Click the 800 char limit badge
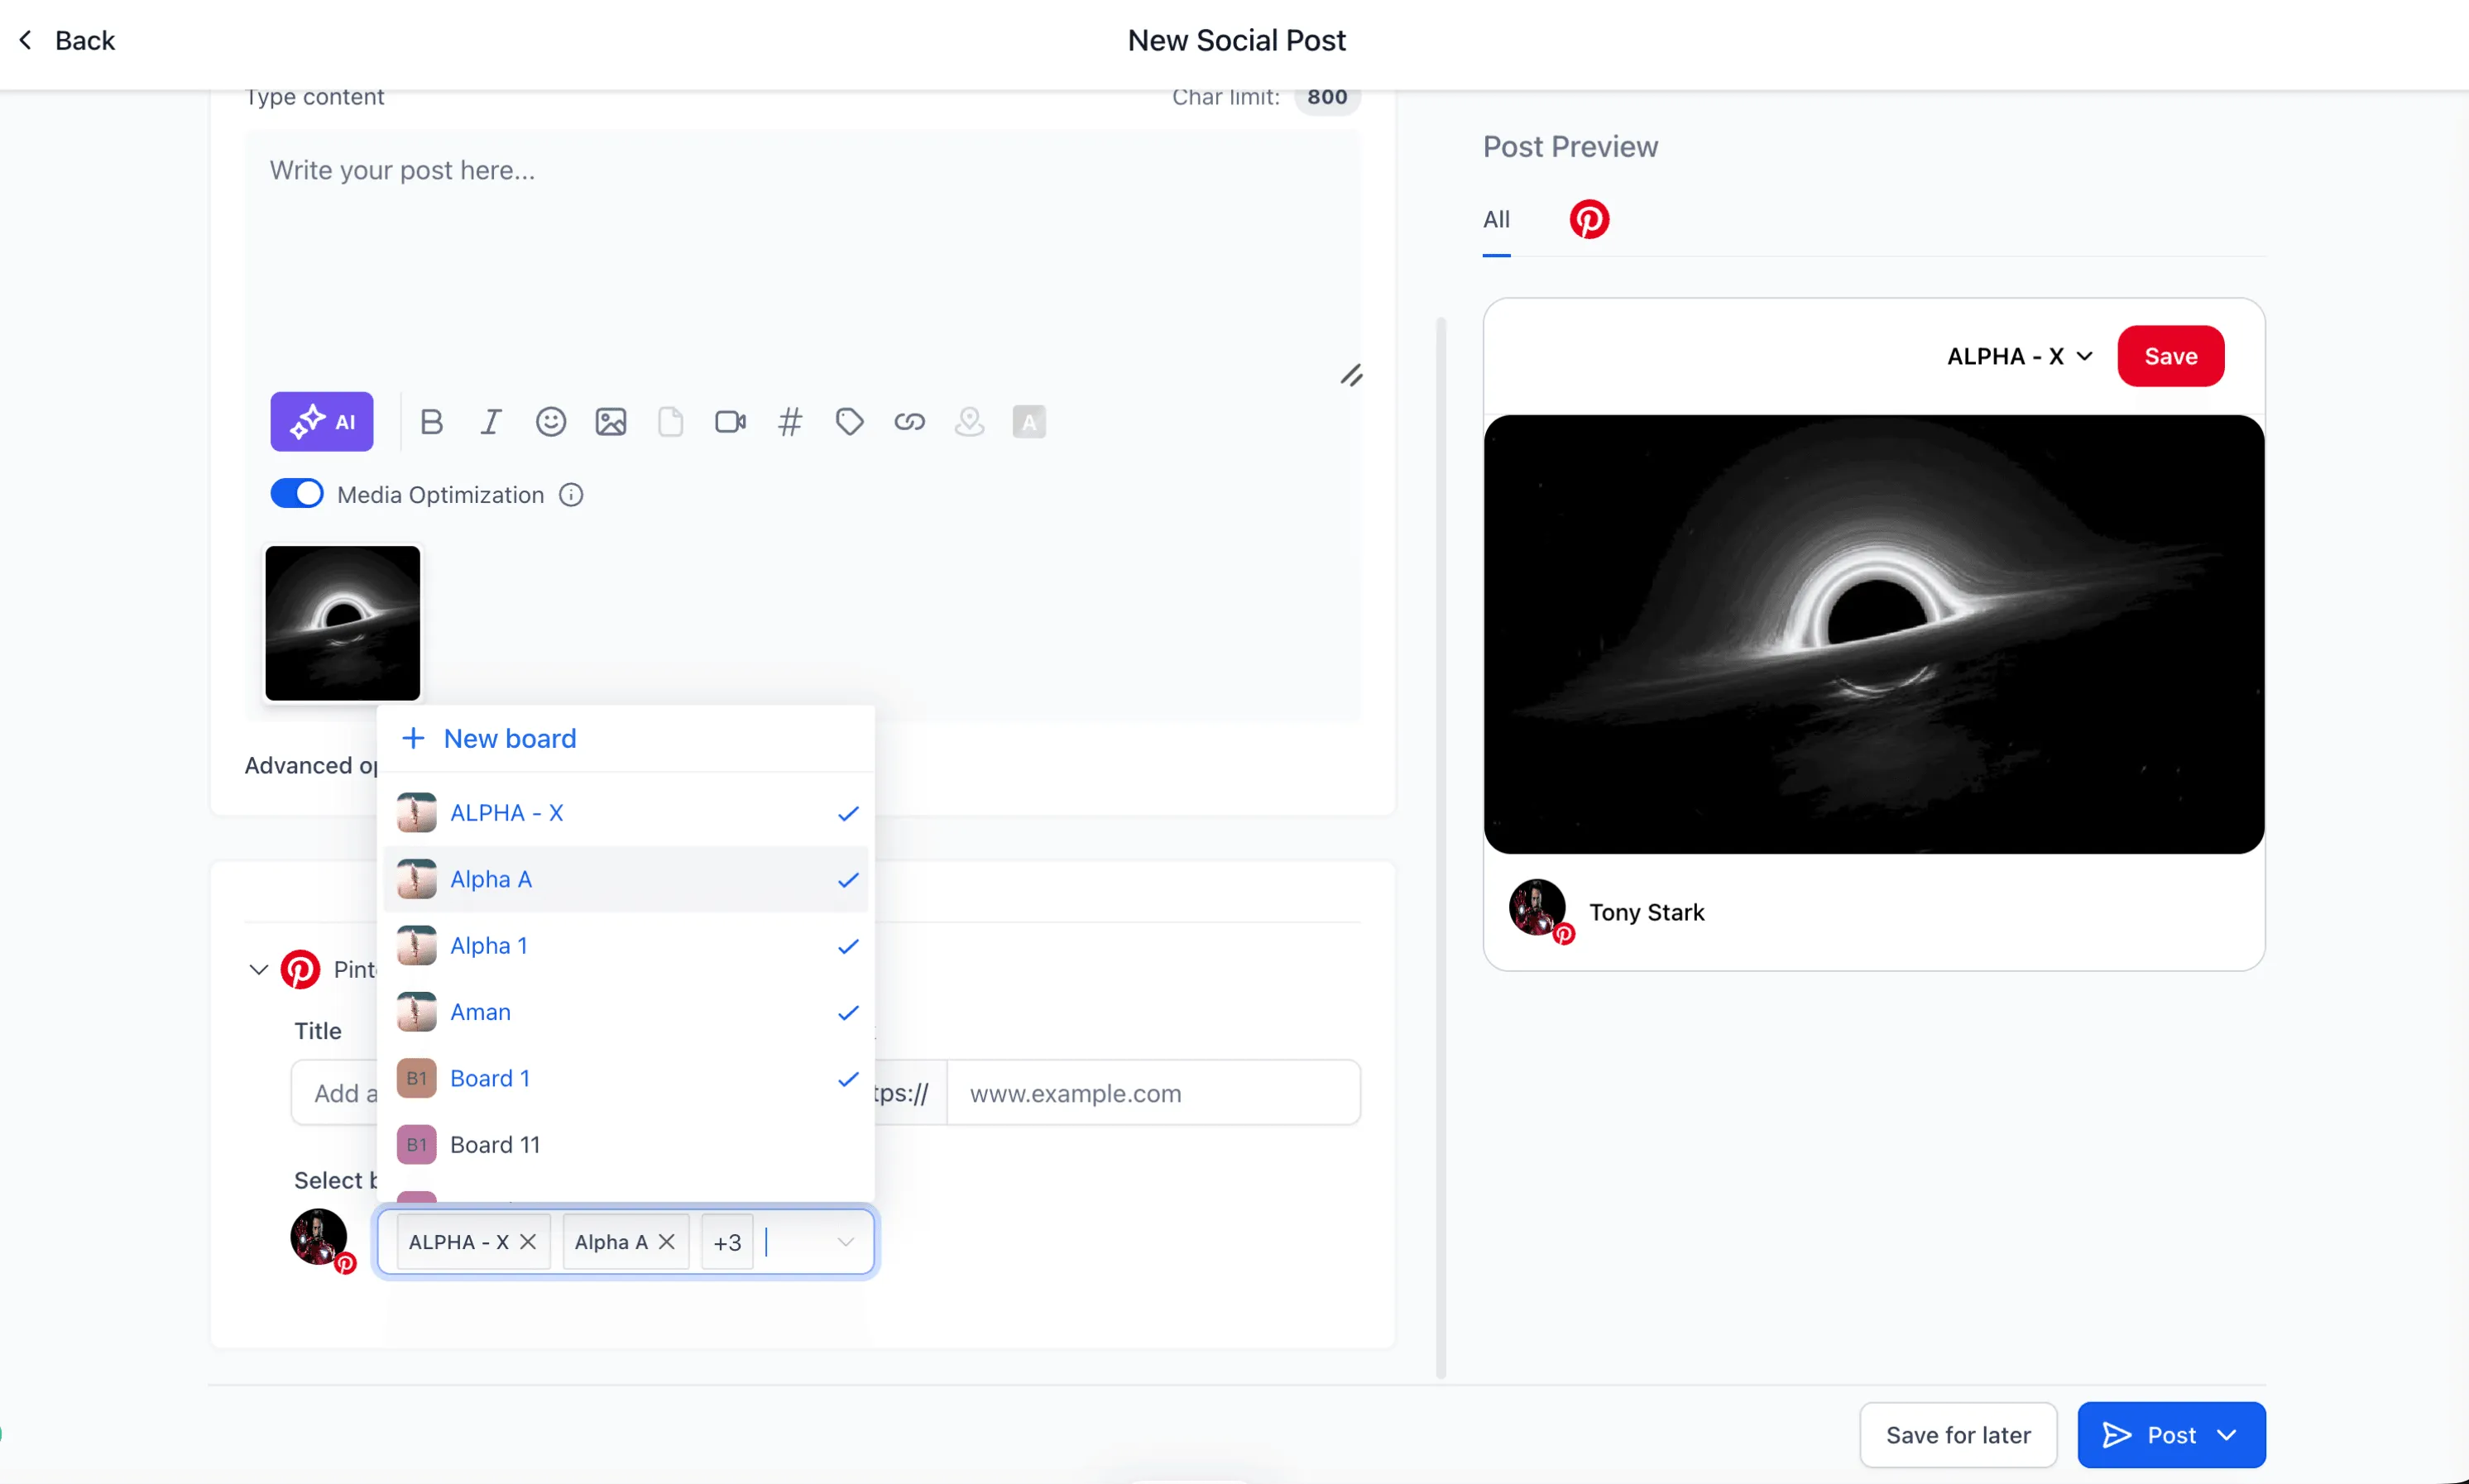The width and height of the screenshot is (2469, 1484). tap(1327, 97)
